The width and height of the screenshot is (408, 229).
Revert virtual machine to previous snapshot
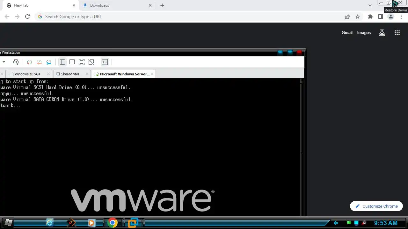coord(39,62)
